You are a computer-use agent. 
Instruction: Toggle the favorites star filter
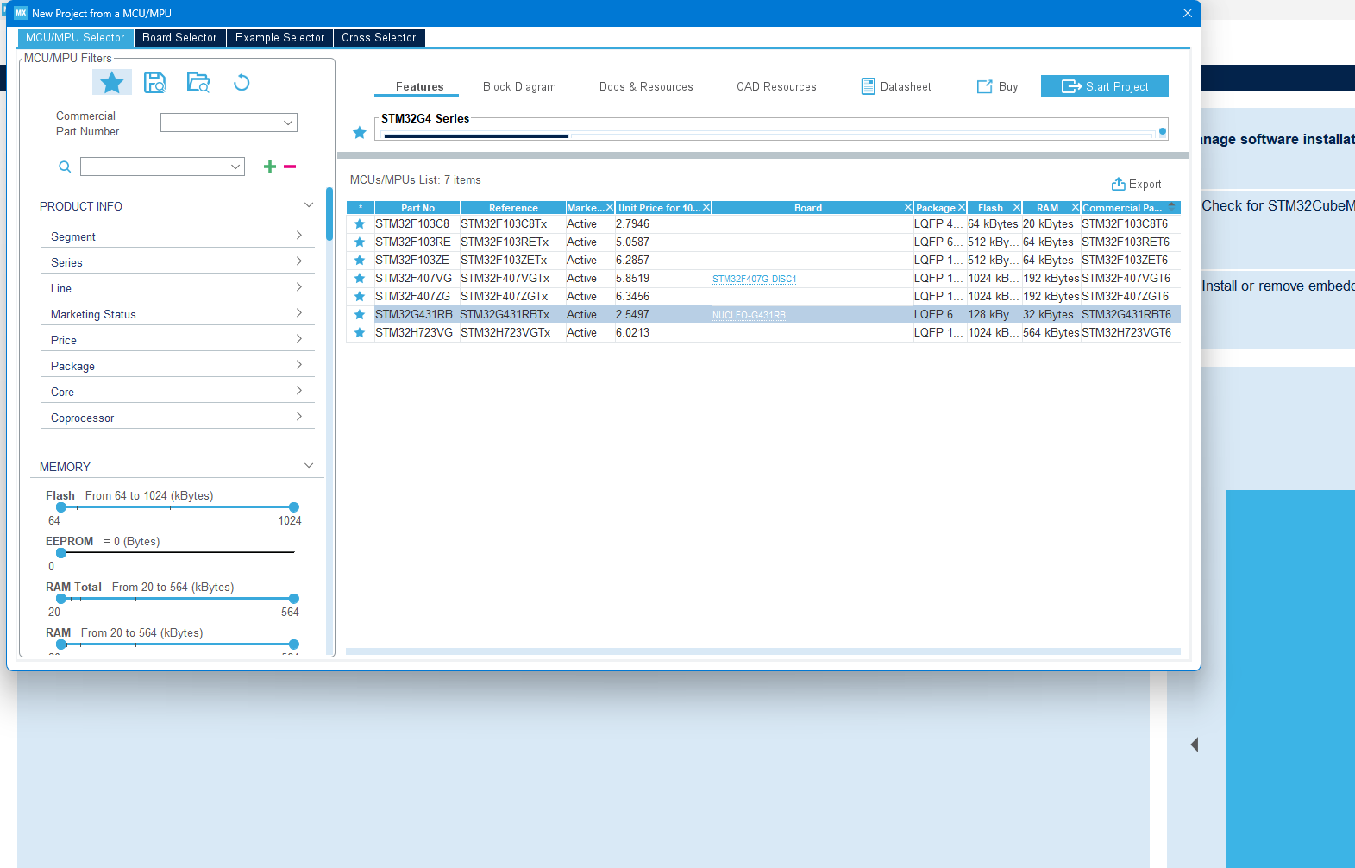tap(112, 83)
